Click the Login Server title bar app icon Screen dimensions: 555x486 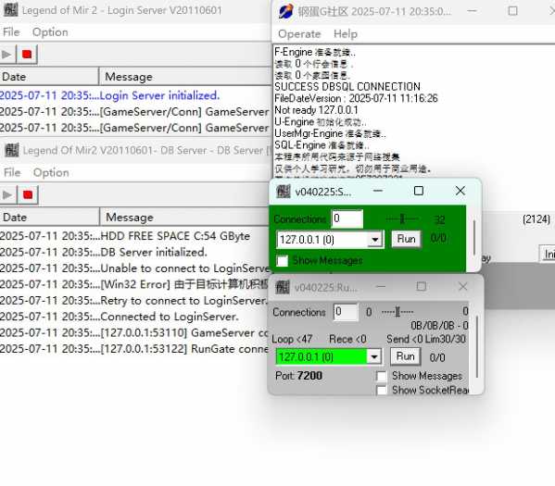[x=10, y=10]
